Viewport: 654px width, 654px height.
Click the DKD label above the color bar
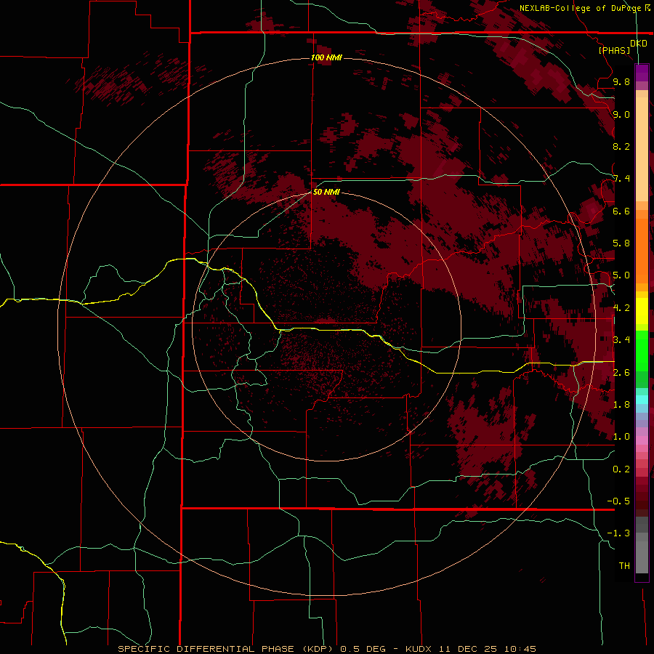[639, 43]
